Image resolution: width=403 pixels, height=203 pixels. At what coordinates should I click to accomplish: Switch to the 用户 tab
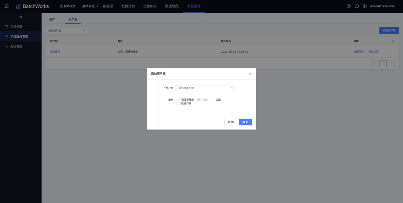point(52,19)
